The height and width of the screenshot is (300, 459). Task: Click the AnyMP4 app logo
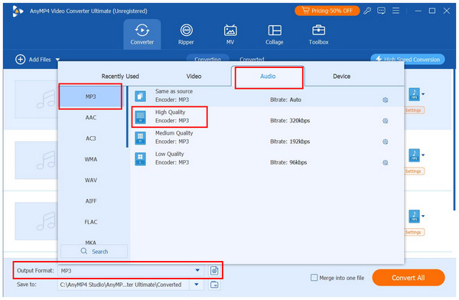point(18,11)
